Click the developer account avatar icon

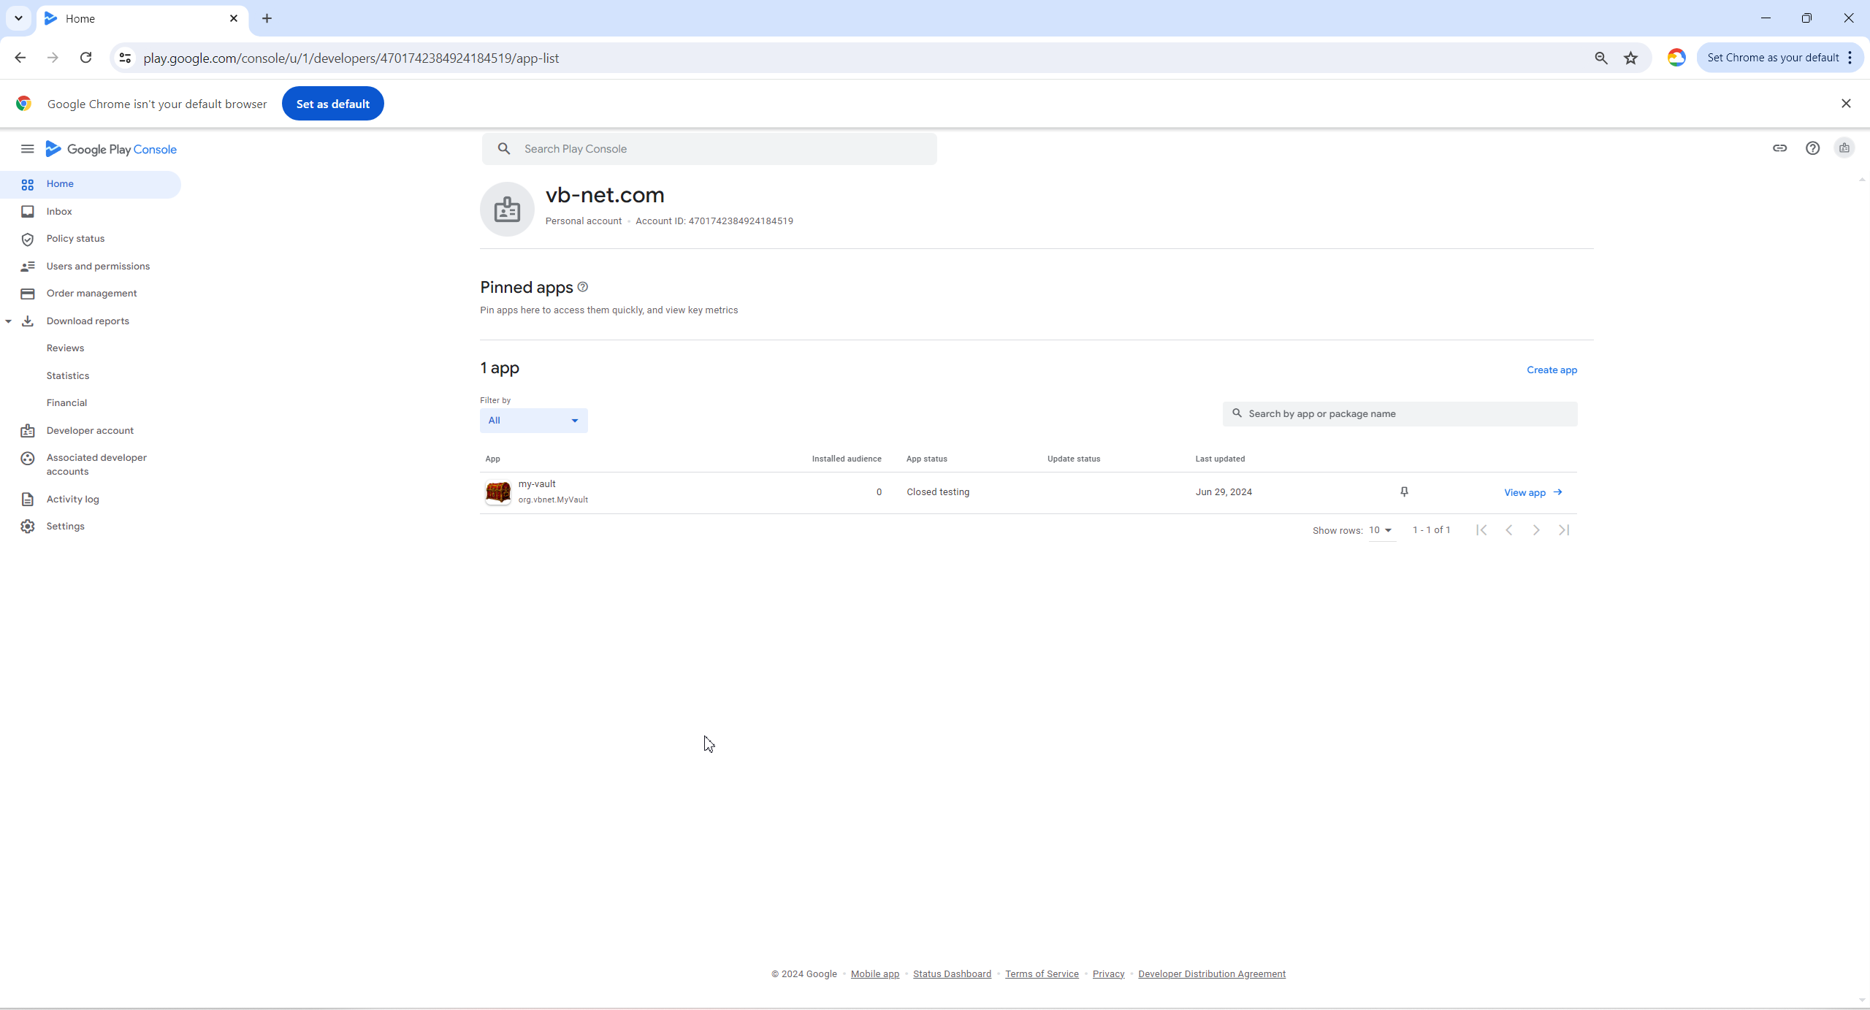pos(1844,148)
